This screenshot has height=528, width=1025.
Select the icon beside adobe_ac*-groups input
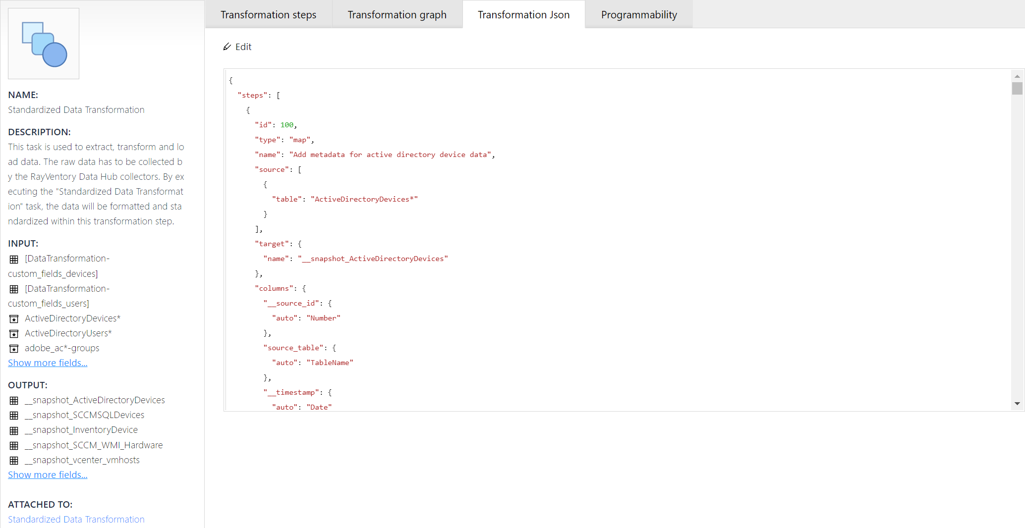click(14, 349)
